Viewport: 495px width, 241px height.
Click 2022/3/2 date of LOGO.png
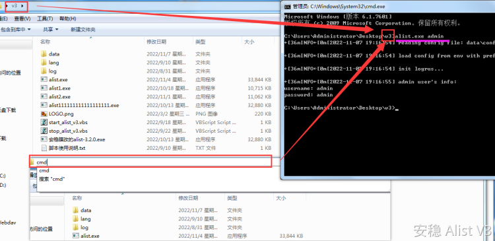168,114
